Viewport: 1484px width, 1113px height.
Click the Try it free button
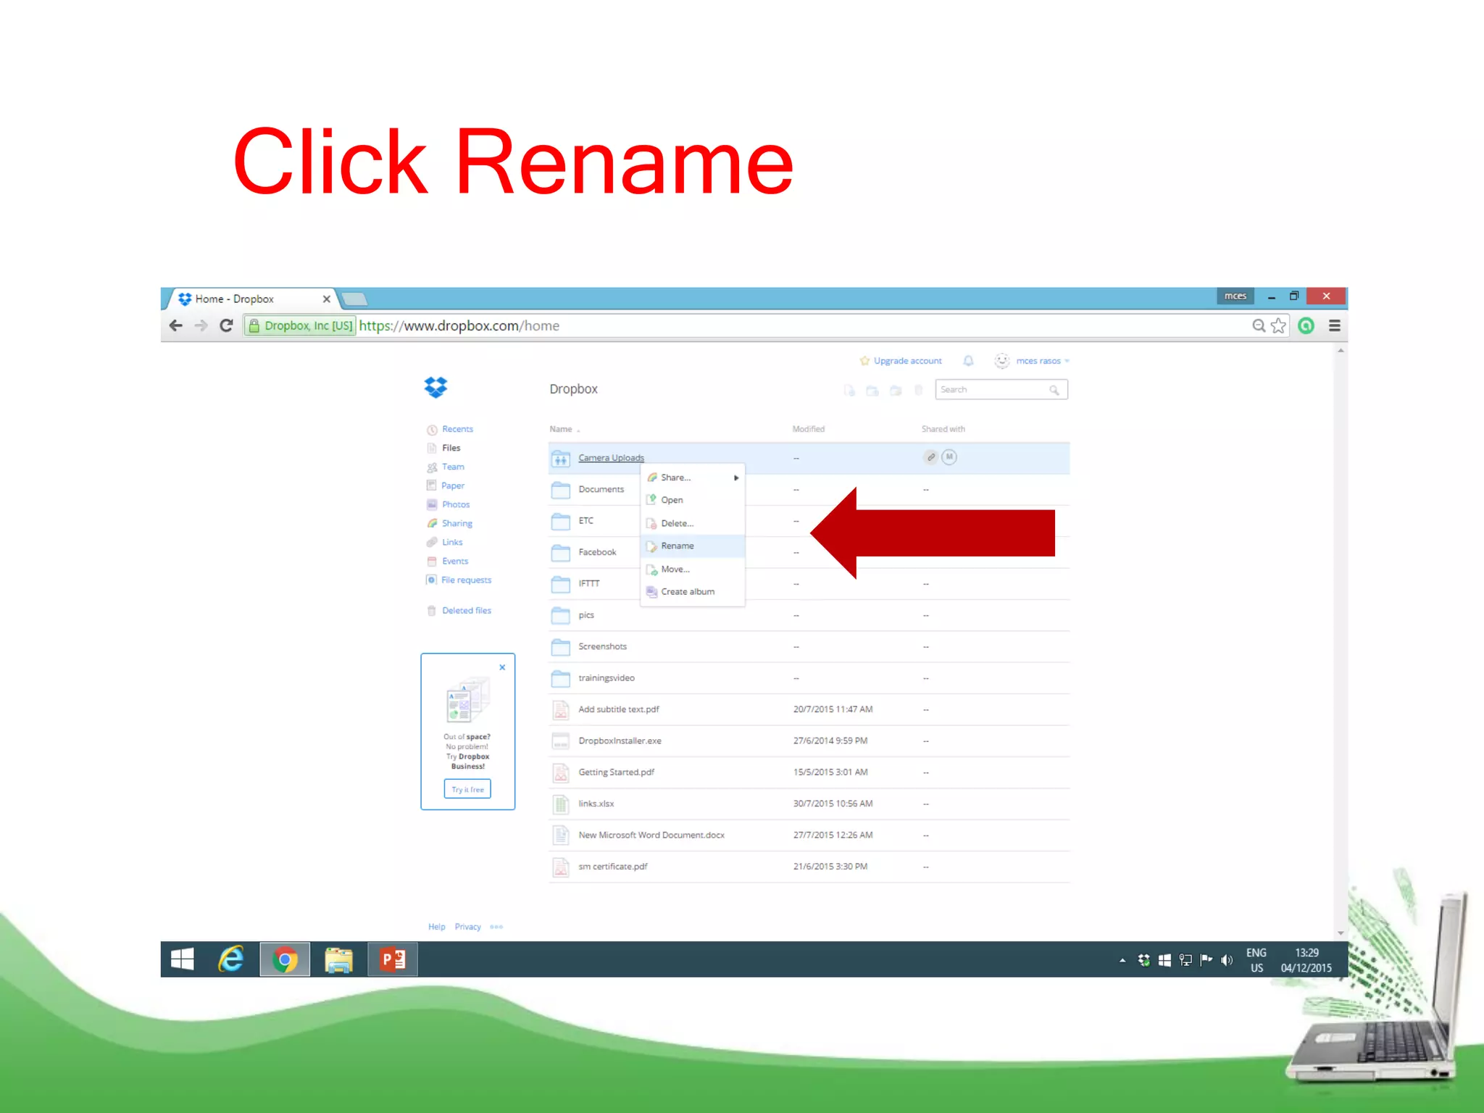tap(467, 789)
